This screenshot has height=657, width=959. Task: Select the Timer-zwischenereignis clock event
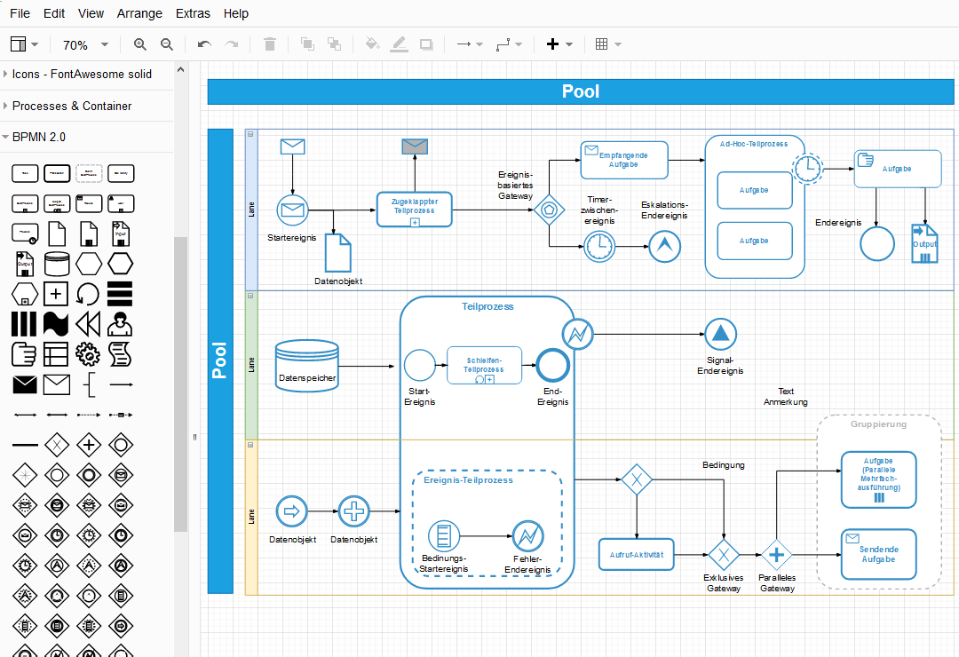pos(599,247)
